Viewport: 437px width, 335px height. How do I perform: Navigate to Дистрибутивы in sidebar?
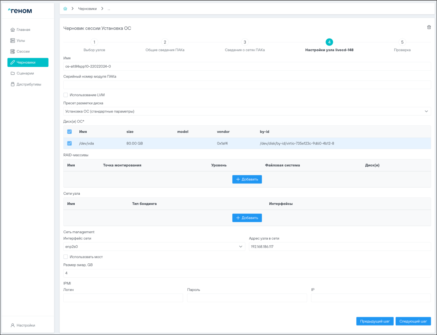tap(28, 84)
